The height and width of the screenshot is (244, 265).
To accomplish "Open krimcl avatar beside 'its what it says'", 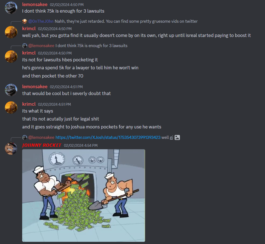I will tap(11, 107).
